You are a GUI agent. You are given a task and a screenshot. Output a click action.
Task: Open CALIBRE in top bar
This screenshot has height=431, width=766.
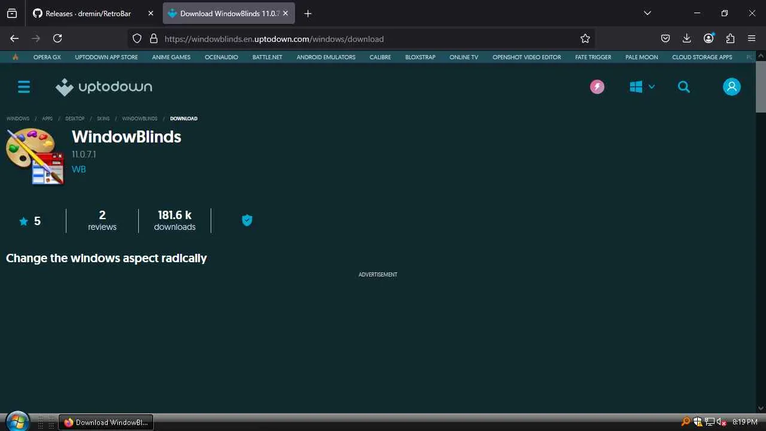pos(380,57)
